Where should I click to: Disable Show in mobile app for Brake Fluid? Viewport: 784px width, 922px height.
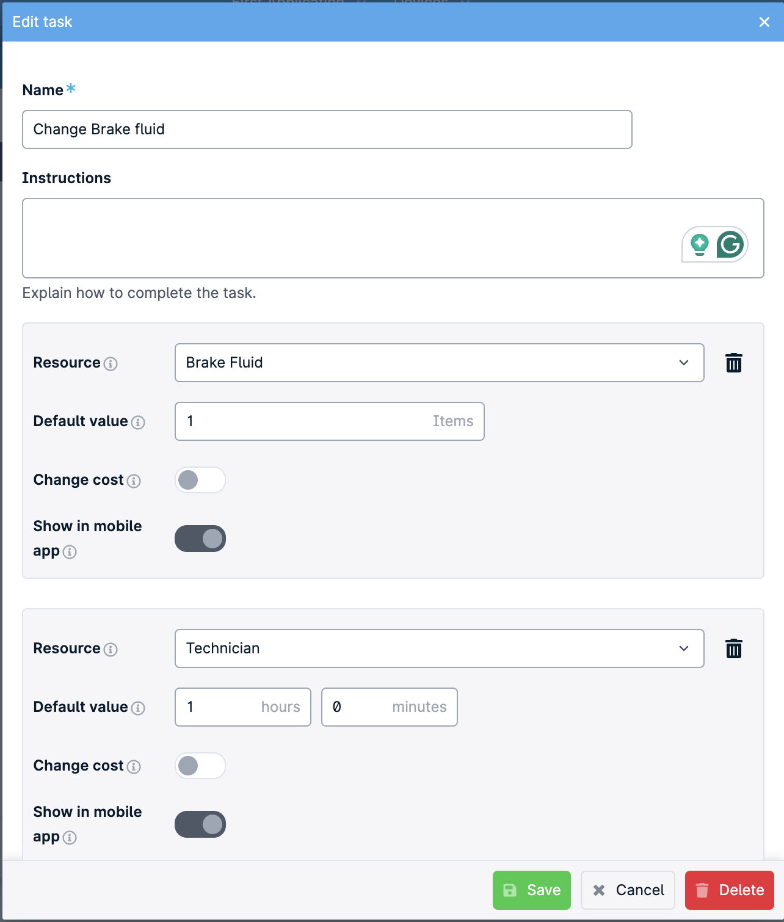click(200, 539)
